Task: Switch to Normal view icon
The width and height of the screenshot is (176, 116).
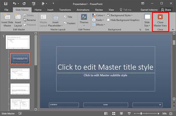Action: (106, 113)
